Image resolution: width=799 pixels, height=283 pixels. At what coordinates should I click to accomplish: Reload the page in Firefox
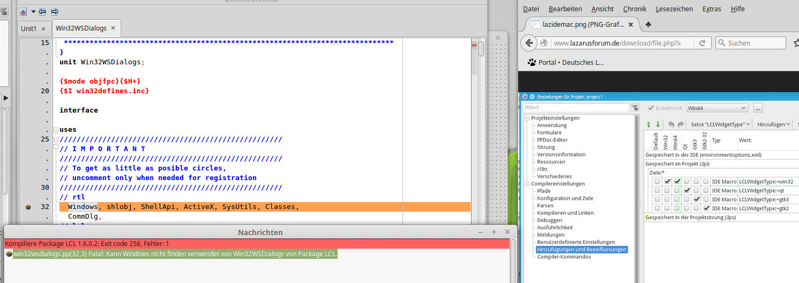[x=702, y=43]
